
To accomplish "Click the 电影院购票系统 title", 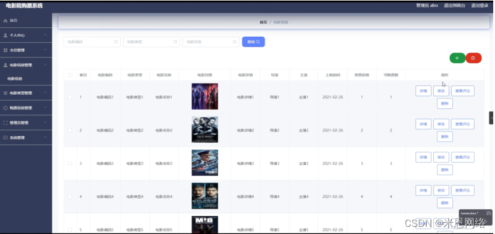I will click(24, 6).
